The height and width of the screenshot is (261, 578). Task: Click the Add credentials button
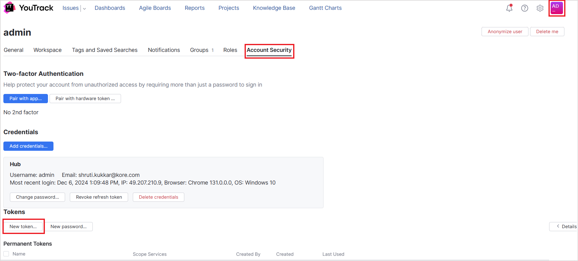[x=28, y=146]
